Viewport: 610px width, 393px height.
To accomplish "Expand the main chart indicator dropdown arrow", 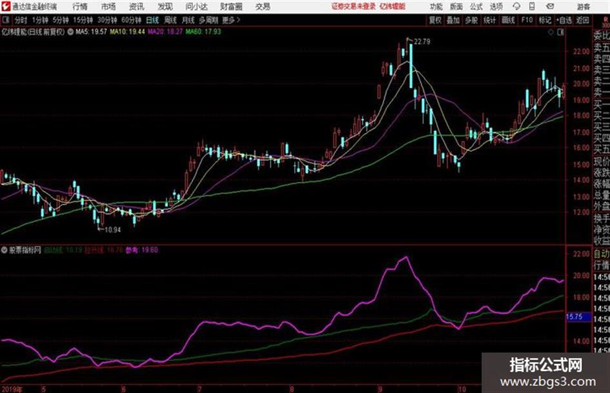I will 70,32.
